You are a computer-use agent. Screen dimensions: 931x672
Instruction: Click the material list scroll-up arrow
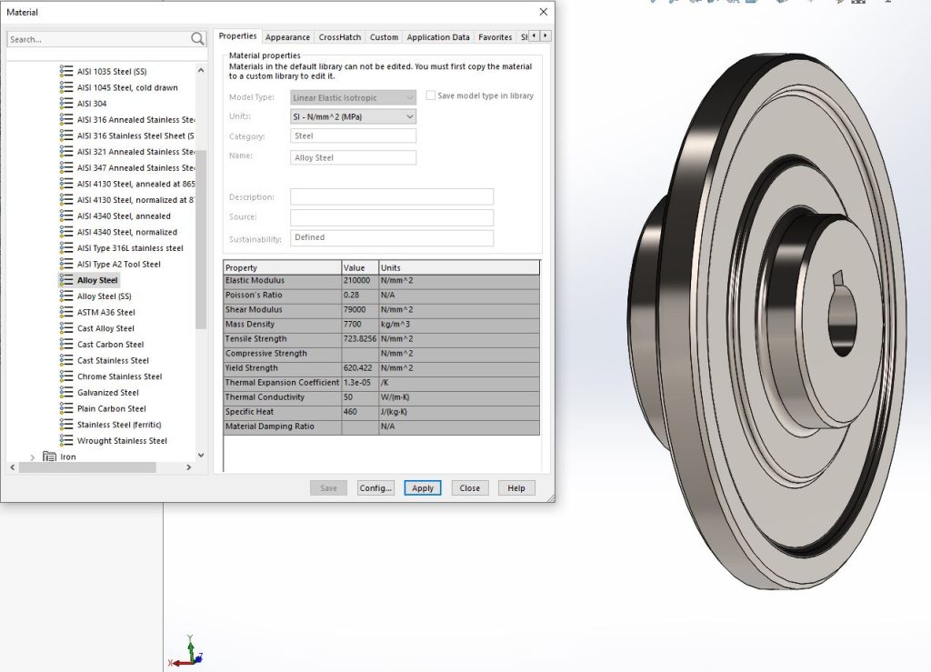click(201, 71)
